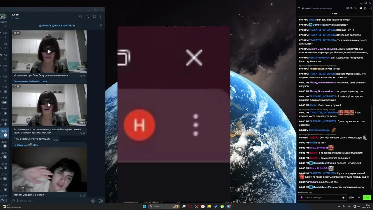Open emoji picker in Kick chat input

click(x=343, y=197)
